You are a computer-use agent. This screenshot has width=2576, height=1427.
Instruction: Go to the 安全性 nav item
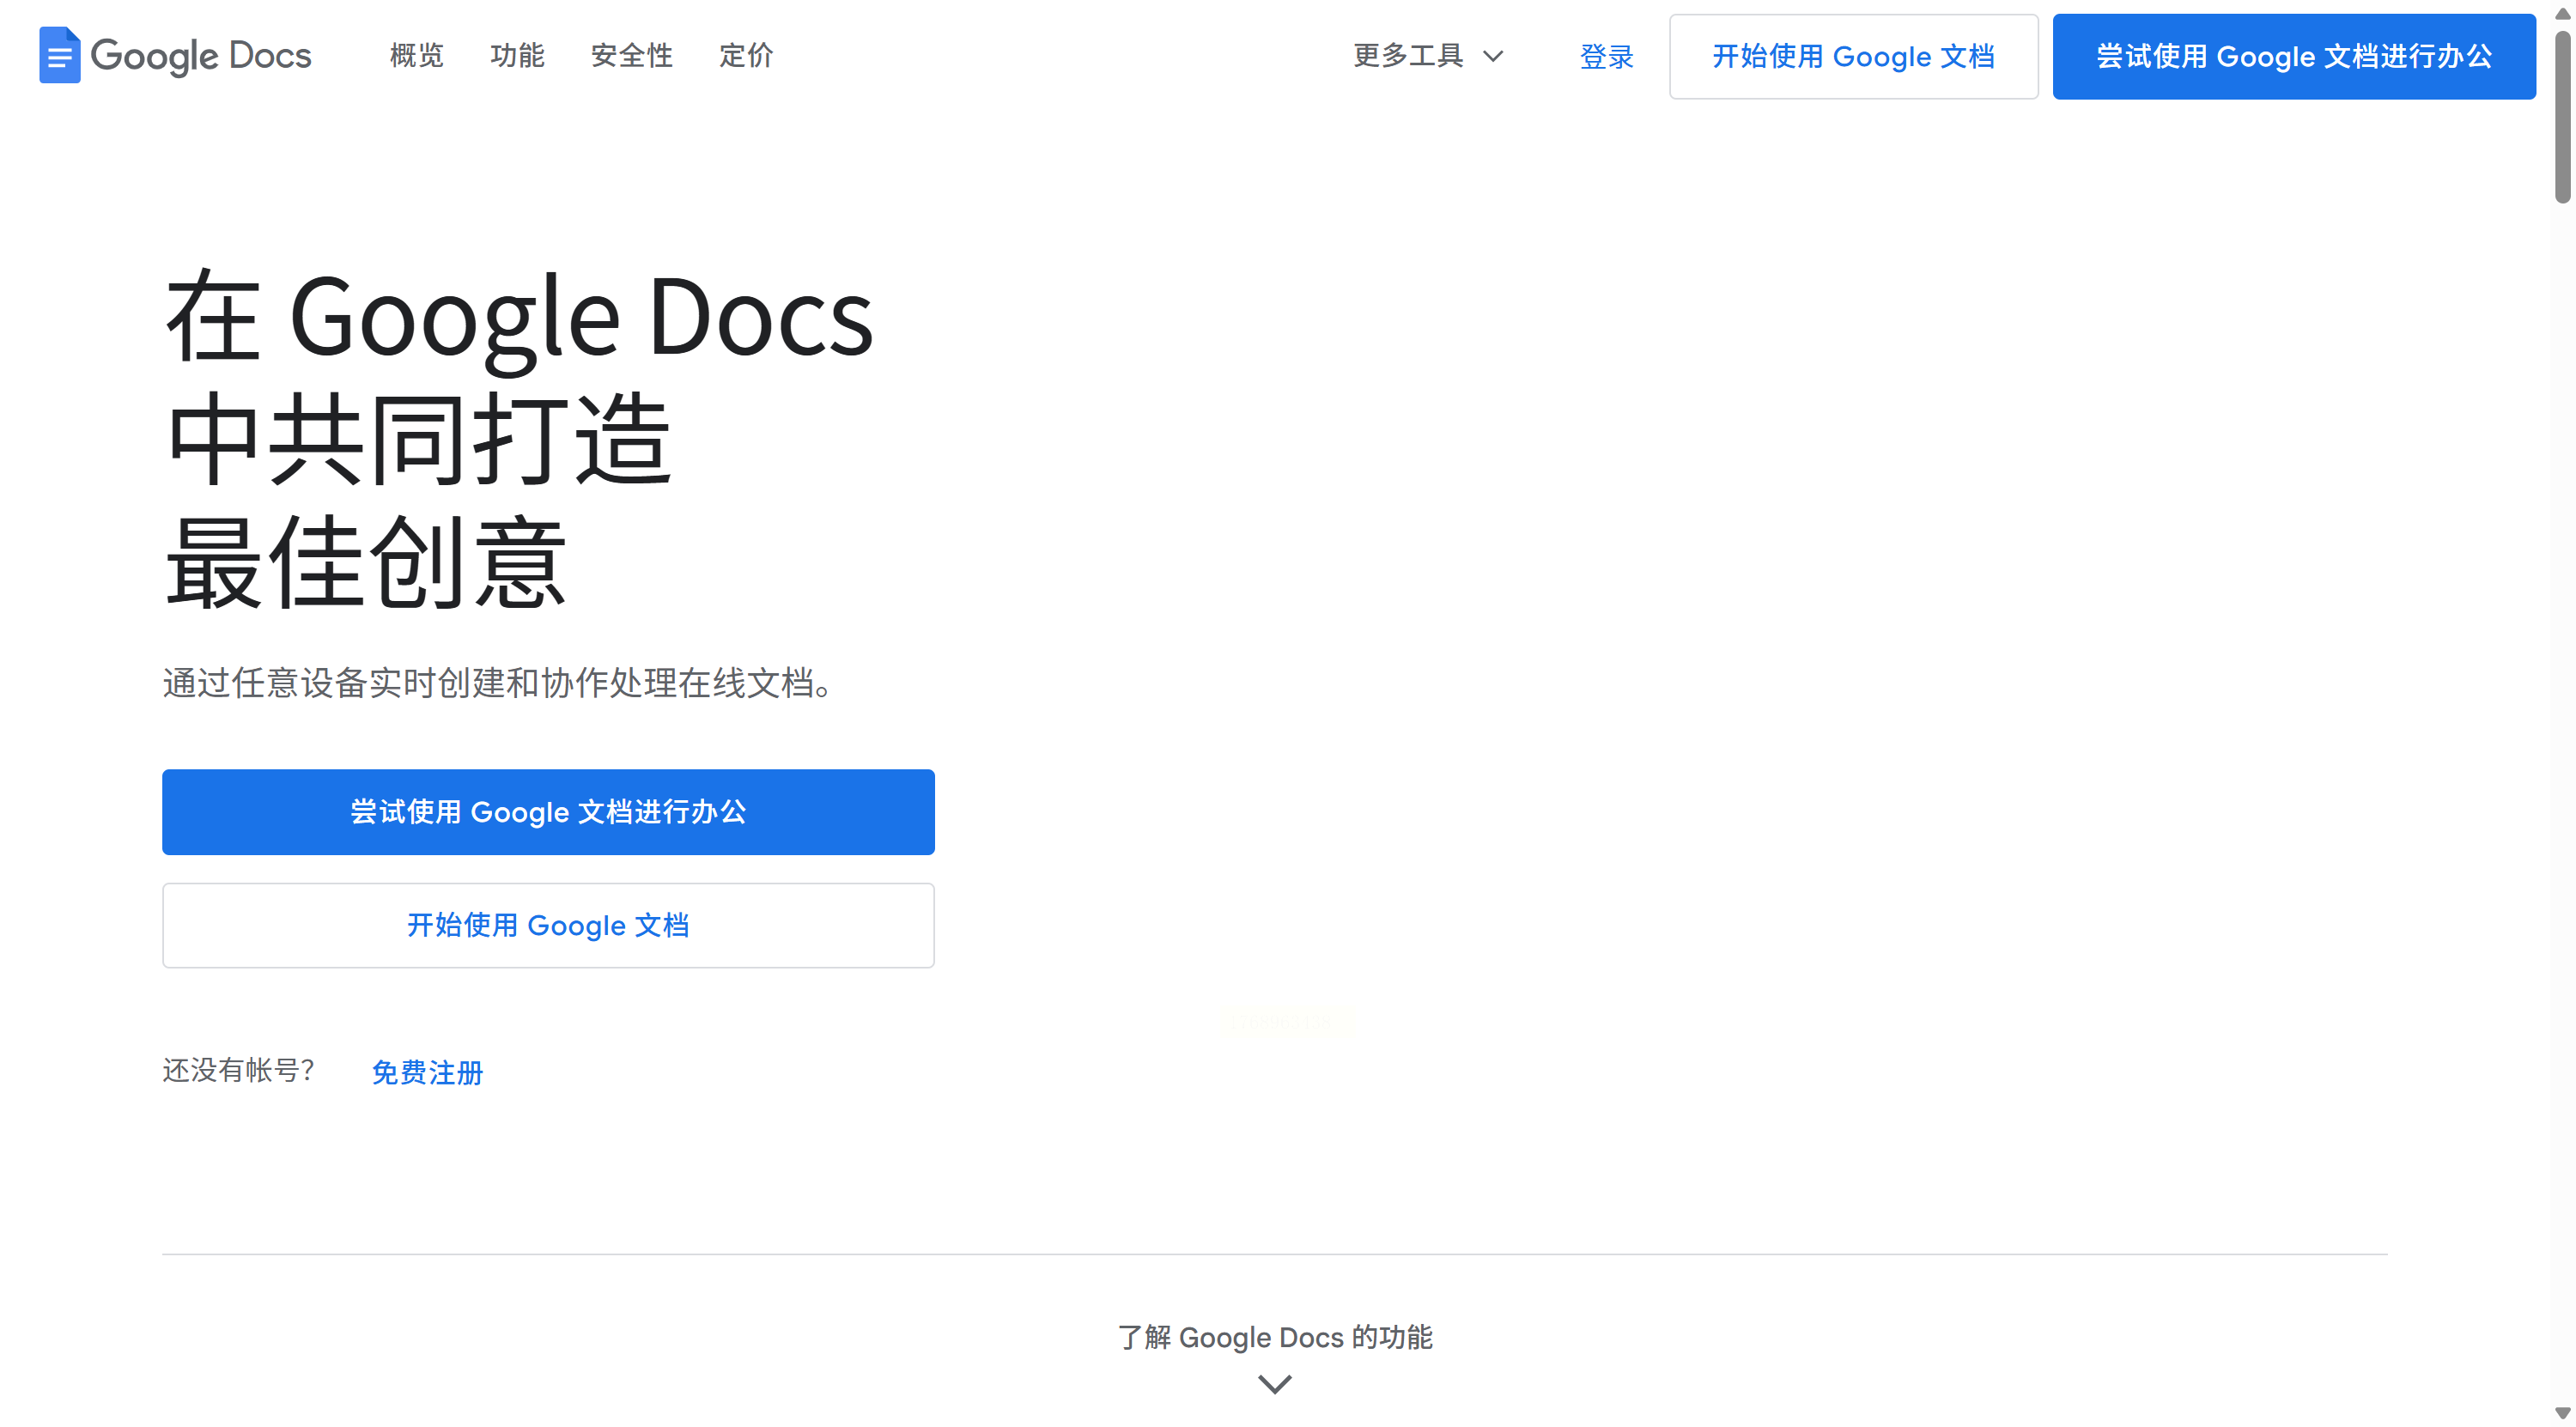(631, 56)
